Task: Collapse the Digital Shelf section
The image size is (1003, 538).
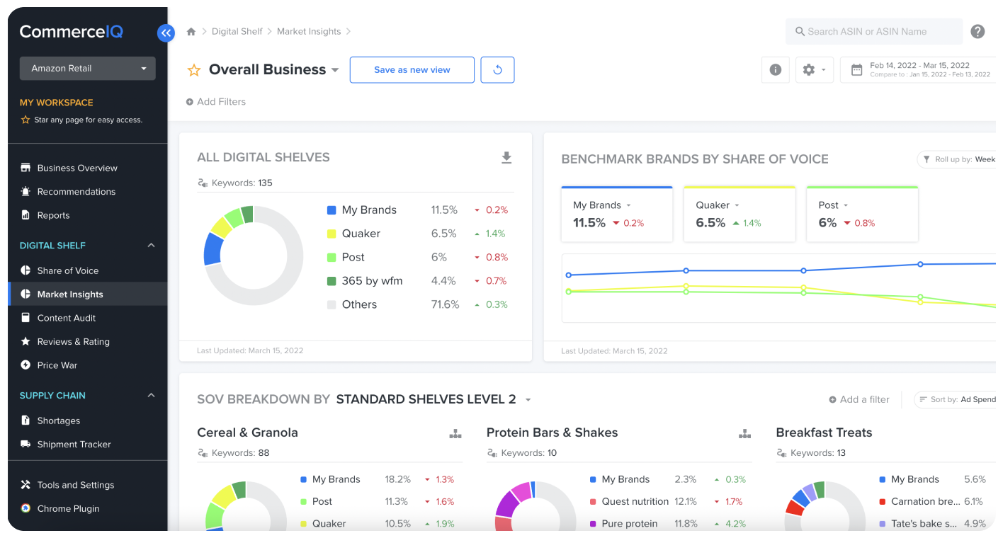Action: tap(151, 246)
